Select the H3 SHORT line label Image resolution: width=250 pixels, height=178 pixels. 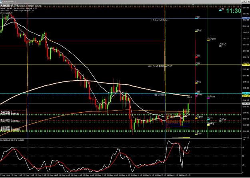tap(160, 95)
